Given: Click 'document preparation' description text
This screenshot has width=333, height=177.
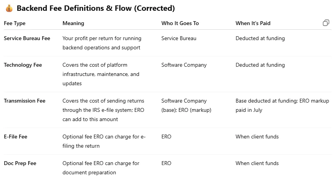Looking at the screenshot, I should pos(89,172).
